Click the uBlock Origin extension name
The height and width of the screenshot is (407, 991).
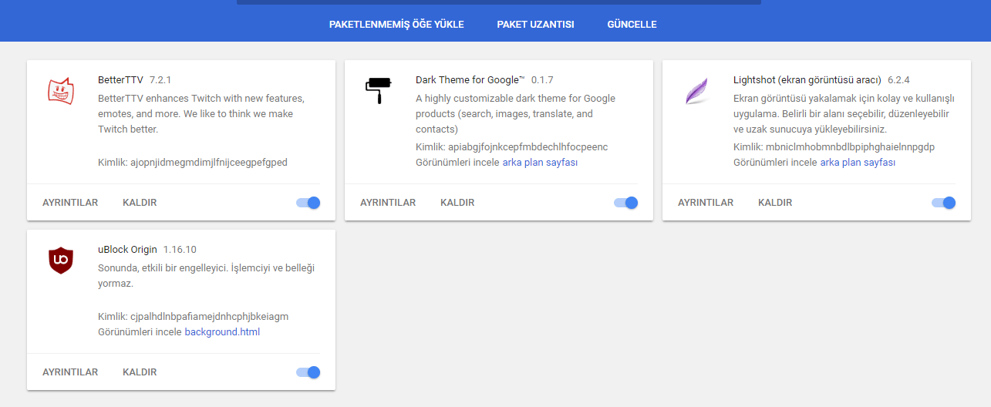127,250
